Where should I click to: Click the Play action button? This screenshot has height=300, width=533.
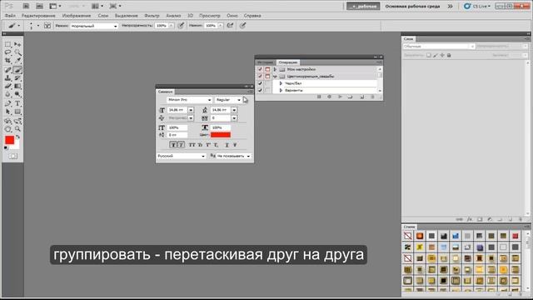pos(340,97)
